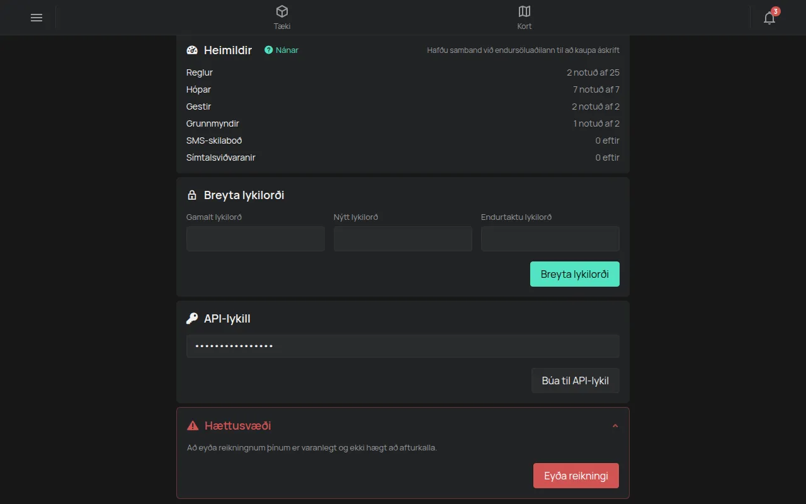Open the hamburger menu

pyautogui.click(x=37, y=18)
